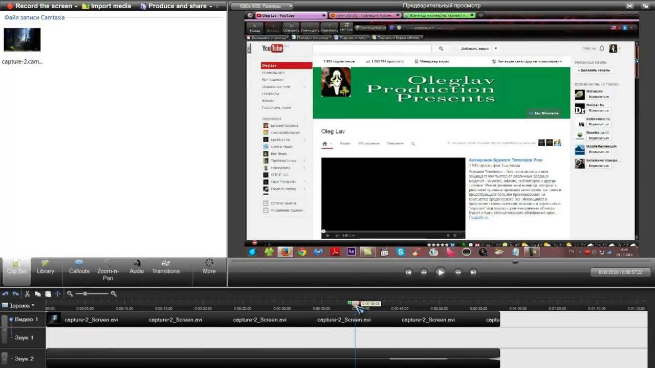Click Record the screen button
The width and height of the screenshot is (655, 368).
[x=40, y=6]
